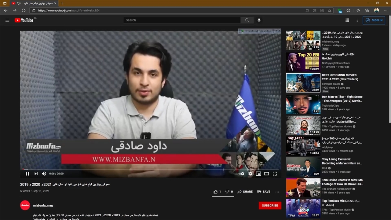Screen dimensions: 391x220
Task: Open Iron Man vs Thor video thumbnail
Action: 303,104
